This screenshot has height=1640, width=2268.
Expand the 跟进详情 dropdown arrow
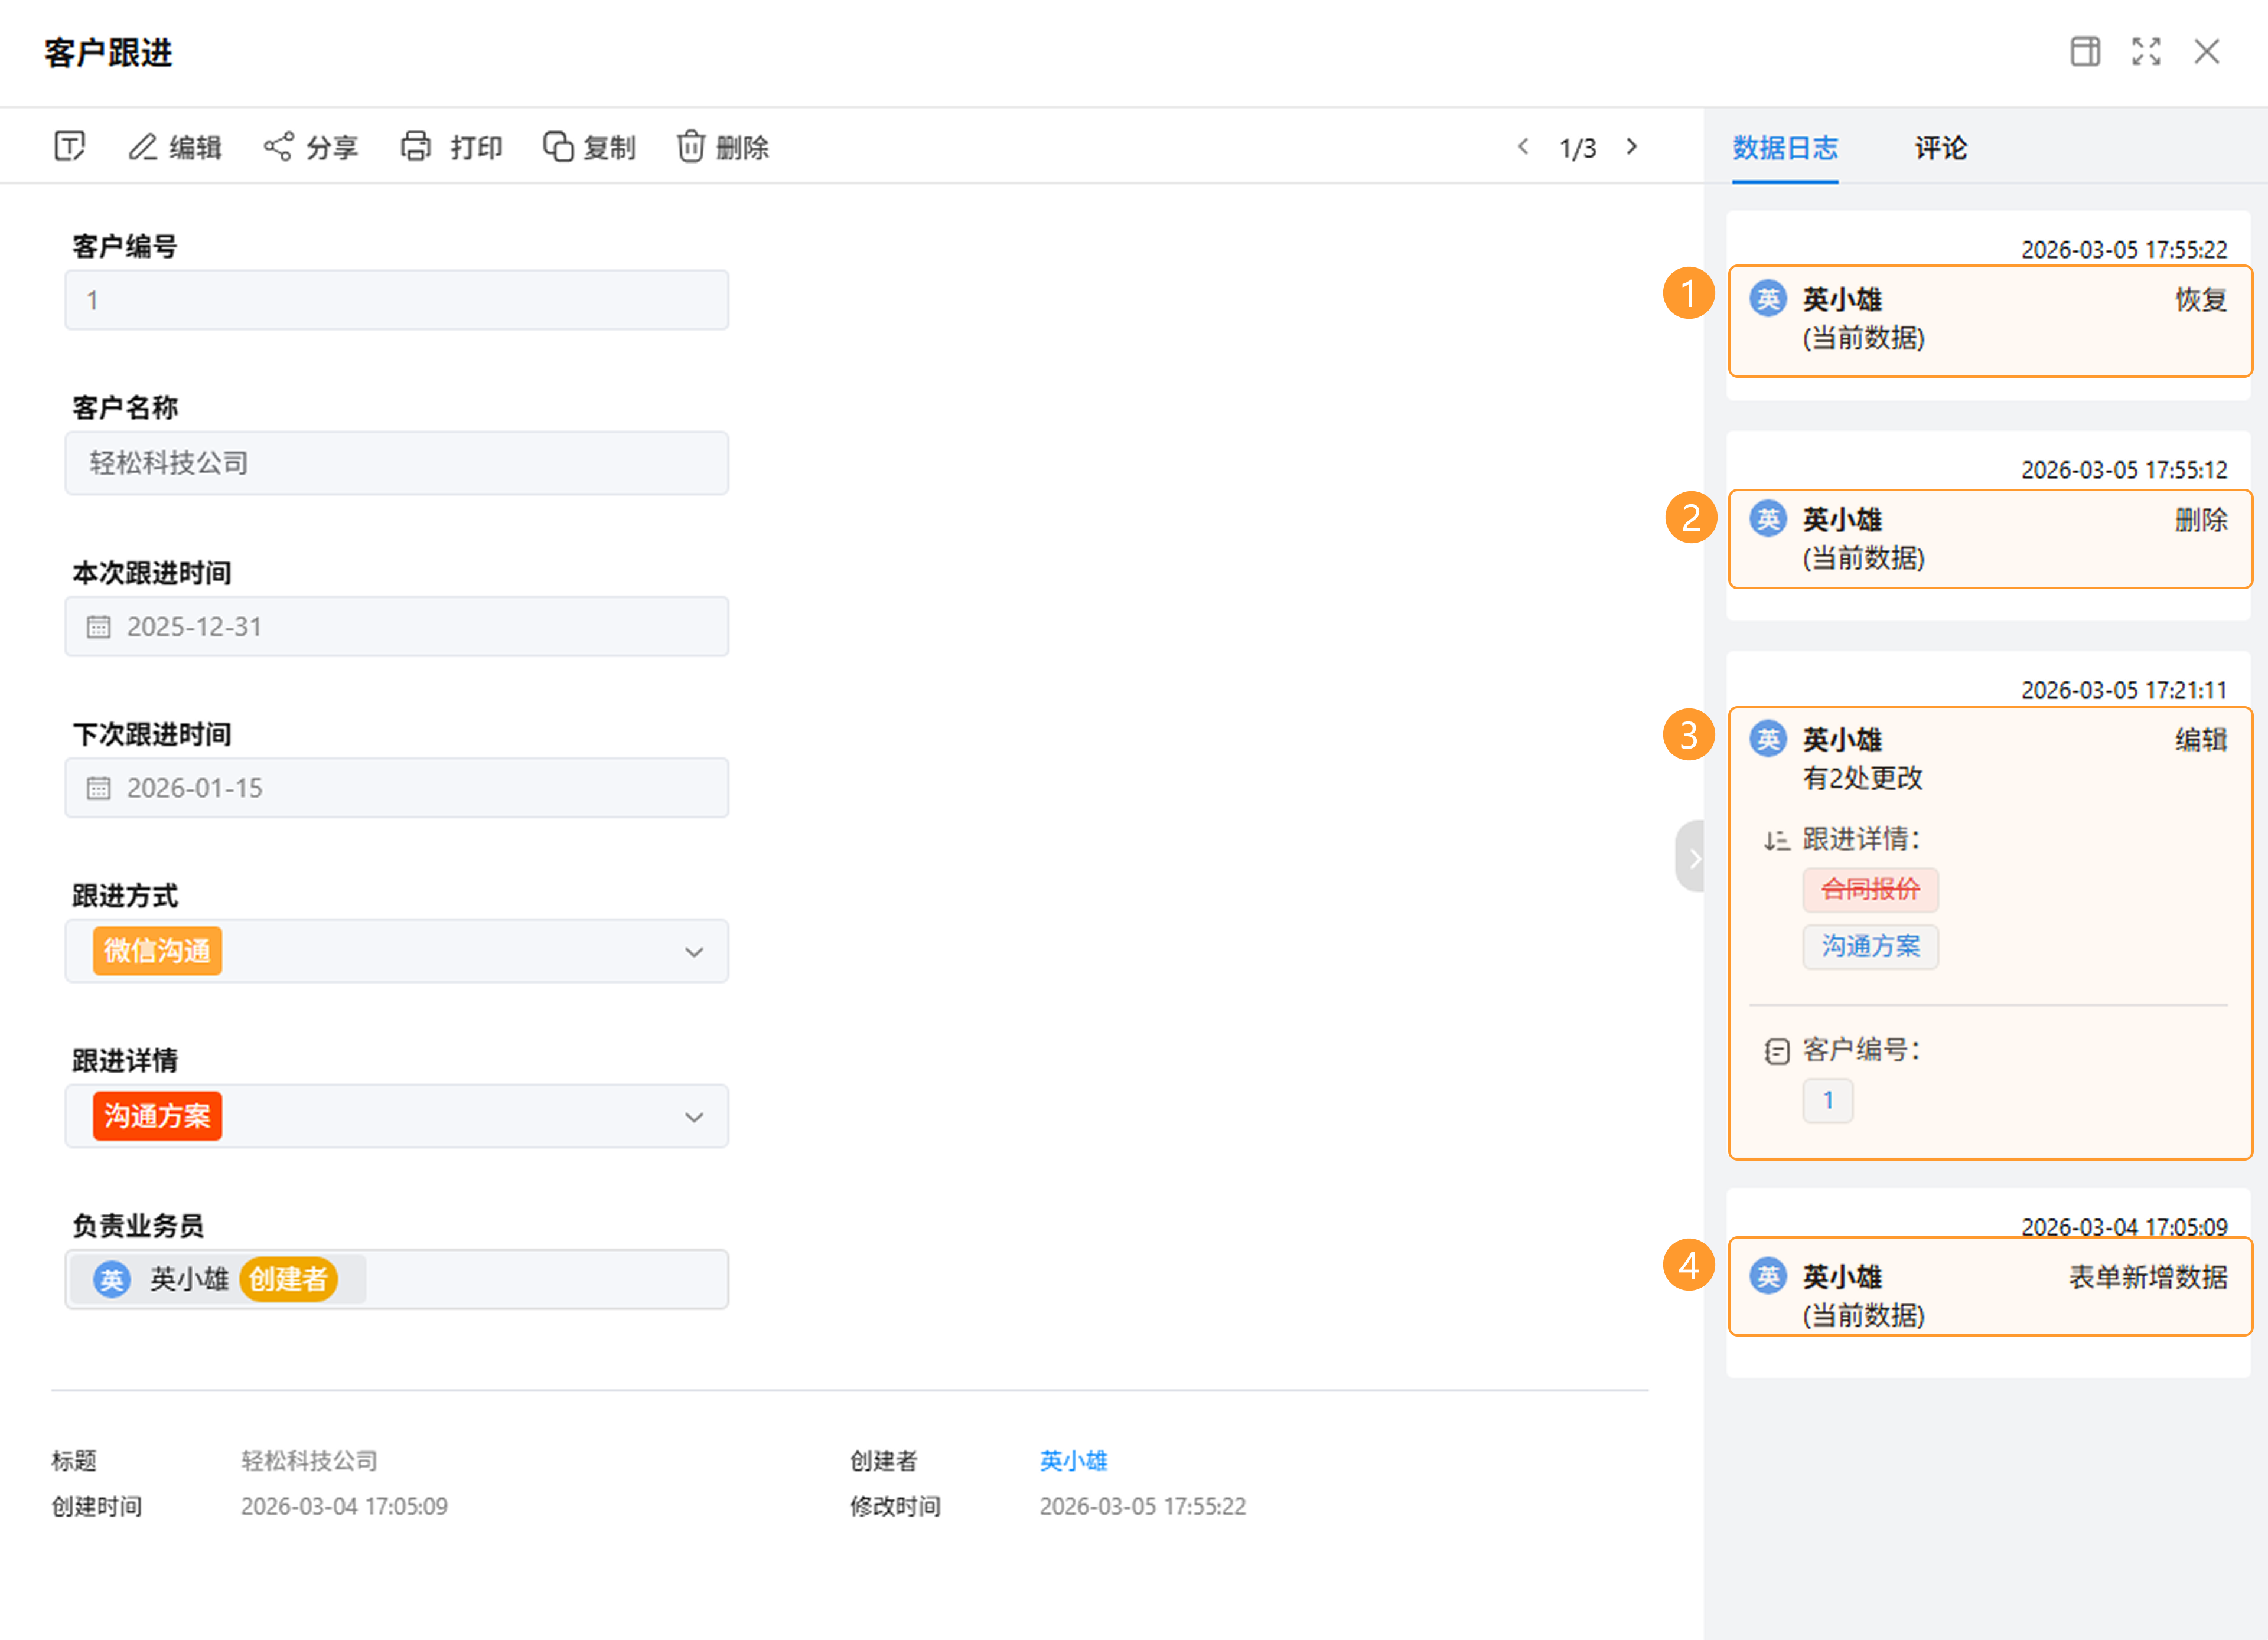(694, 1118)
